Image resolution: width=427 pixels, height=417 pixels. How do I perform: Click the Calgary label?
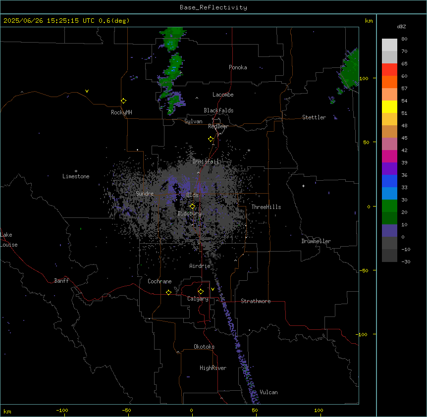(x=198, y=299)
